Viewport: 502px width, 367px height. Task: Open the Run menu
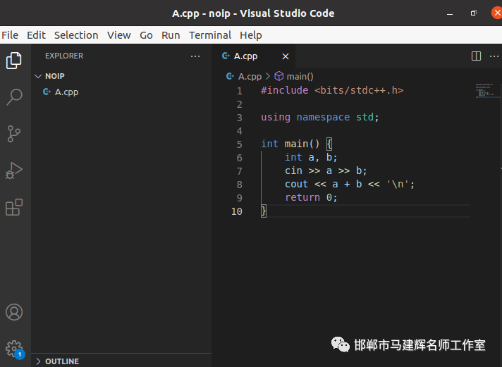point(171,35)
